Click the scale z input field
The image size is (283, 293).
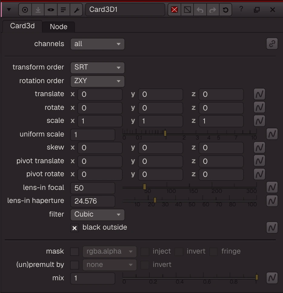pyautogui.click(x=221, y=121)
